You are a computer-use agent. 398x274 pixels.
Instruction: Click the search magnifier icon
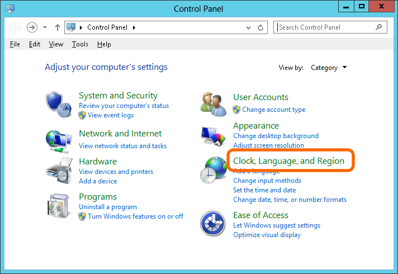(x=378, y=27)
